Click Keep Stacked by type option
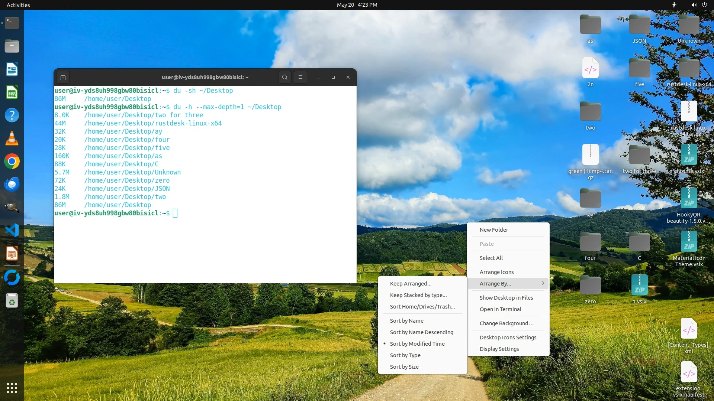This screenshot has height=401, width=714. pyautogui.click(x=418, y=295)
